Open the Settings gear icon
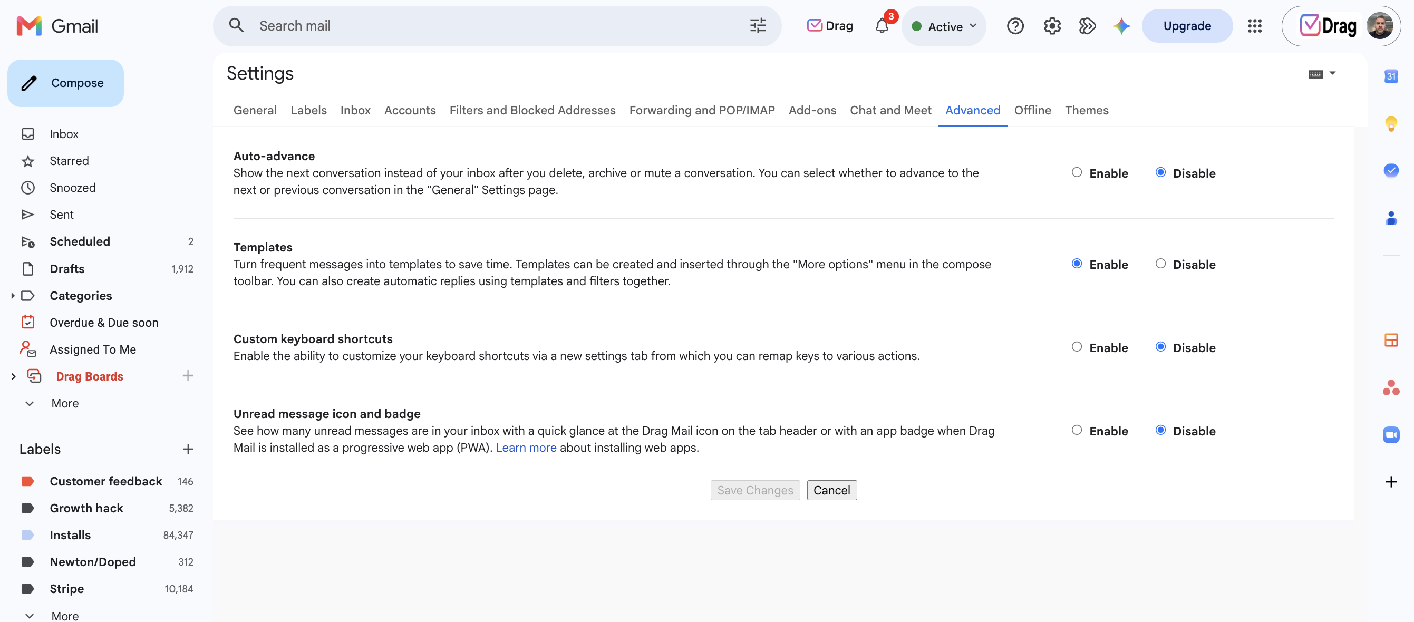The width and height of the screenshot is (1414, 622). [x=1052, y=26]
